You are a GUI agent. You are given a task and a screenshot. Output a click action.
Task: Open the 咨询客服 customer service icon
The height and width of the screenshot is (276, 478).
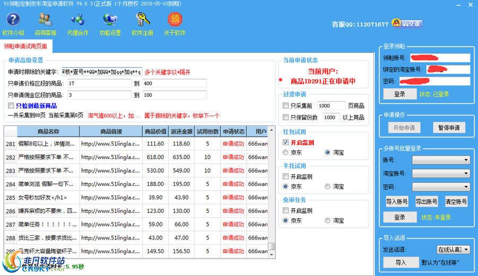point(46,19)
